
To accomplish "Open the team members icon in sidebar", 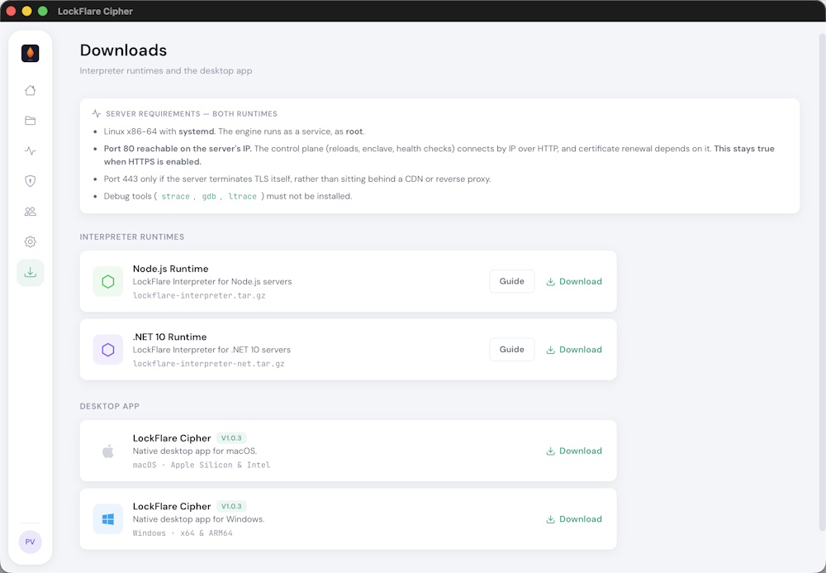I will point(30,212).
